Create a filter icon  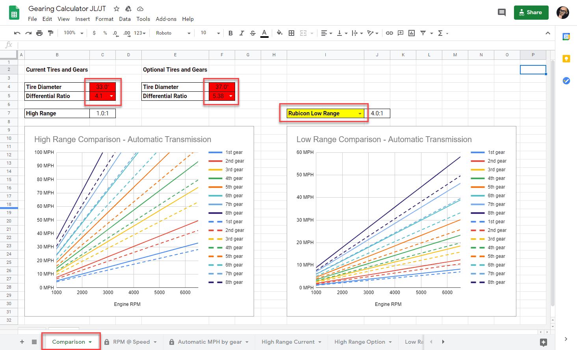(x=423, y=33)
